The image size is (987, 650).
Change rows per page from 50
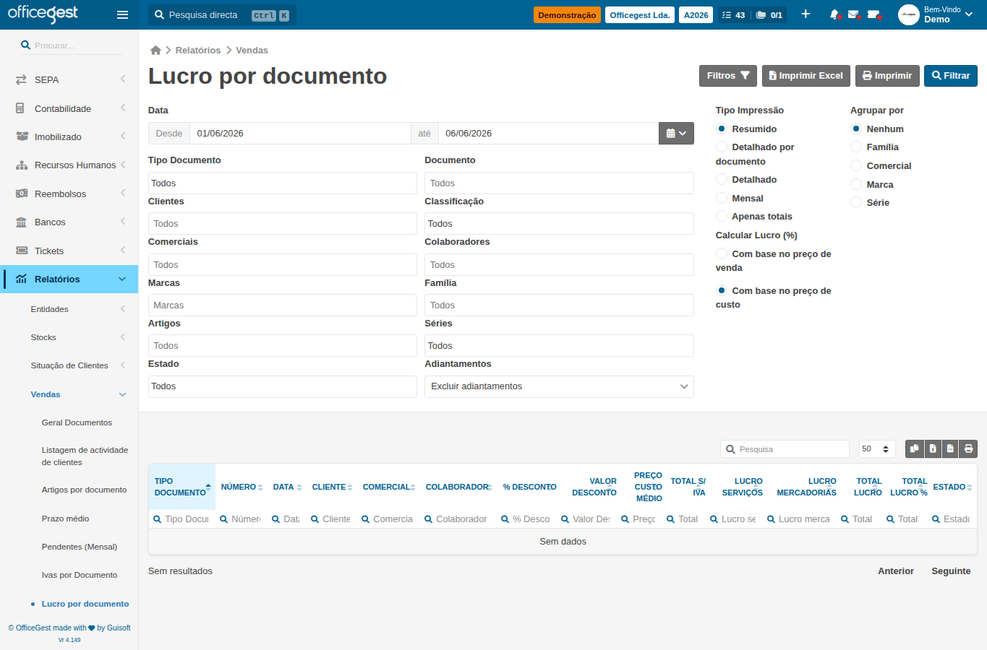point(877,449)
